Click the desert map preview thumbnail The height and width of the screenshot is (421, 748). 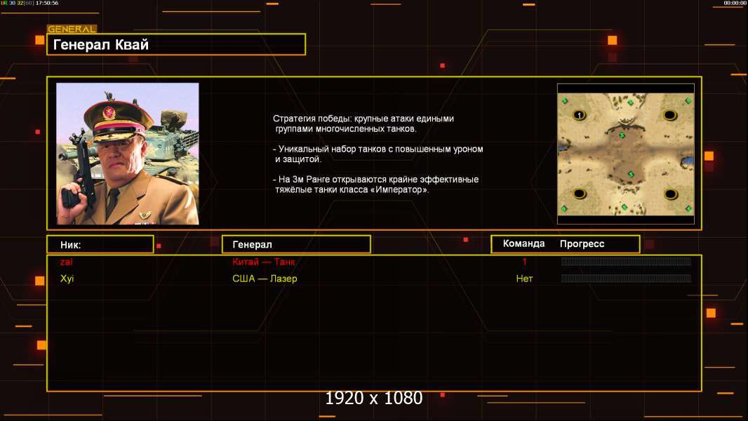[x=625, y=154]
